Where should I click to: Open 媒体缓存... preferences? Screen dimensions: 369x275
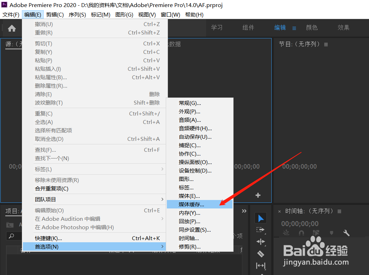tap(200, 204)
